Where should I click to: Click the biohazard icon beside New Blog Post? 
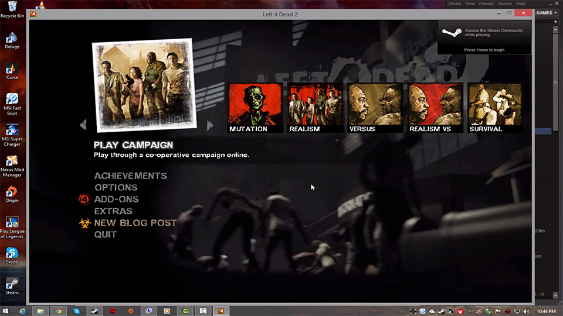(x=85, y=223)
